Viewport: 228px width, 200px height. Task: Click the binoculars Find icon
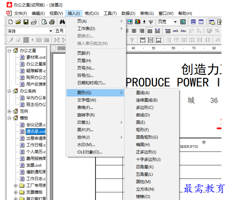62,22
